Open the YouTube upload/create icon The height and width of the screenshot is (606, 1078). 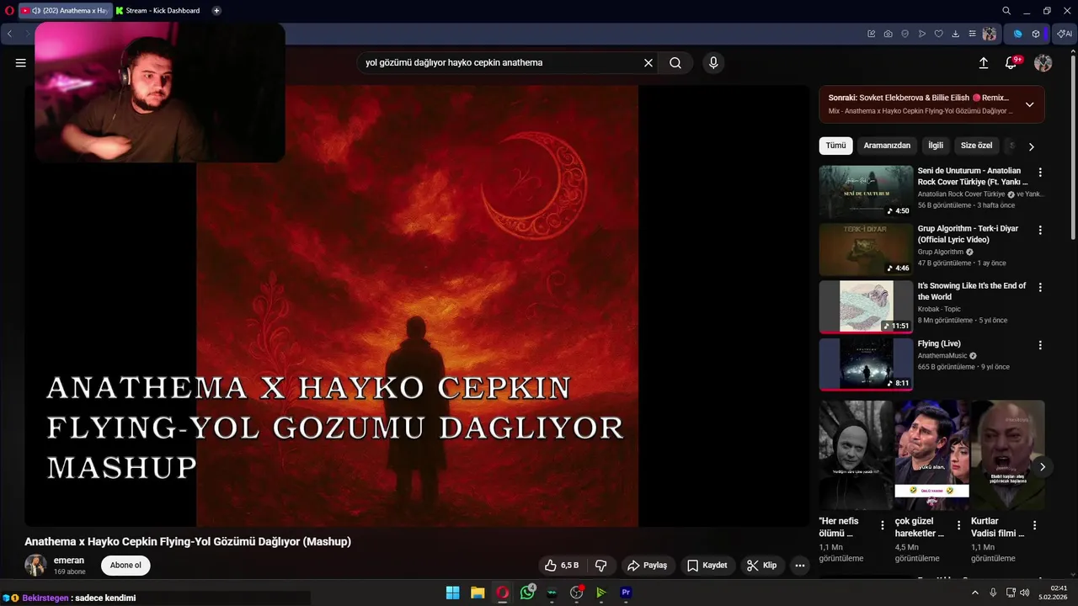[x=983, y=63]
